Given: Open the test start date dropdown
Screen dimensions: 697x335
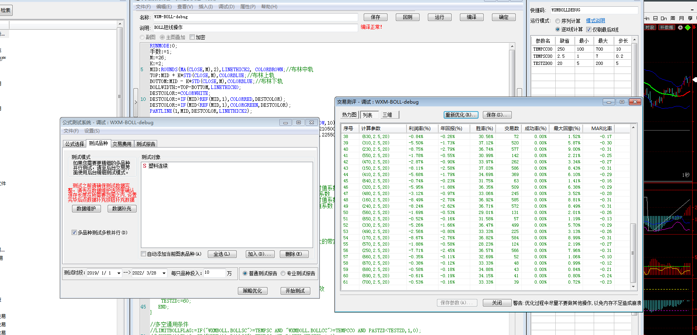Looking at the screenshot, I should [x=119, y=273].
